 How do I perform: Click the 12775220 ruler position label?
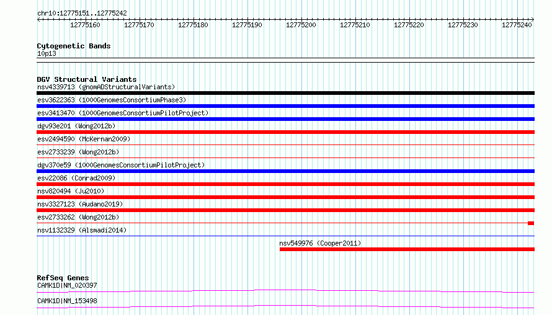[409, 25]
